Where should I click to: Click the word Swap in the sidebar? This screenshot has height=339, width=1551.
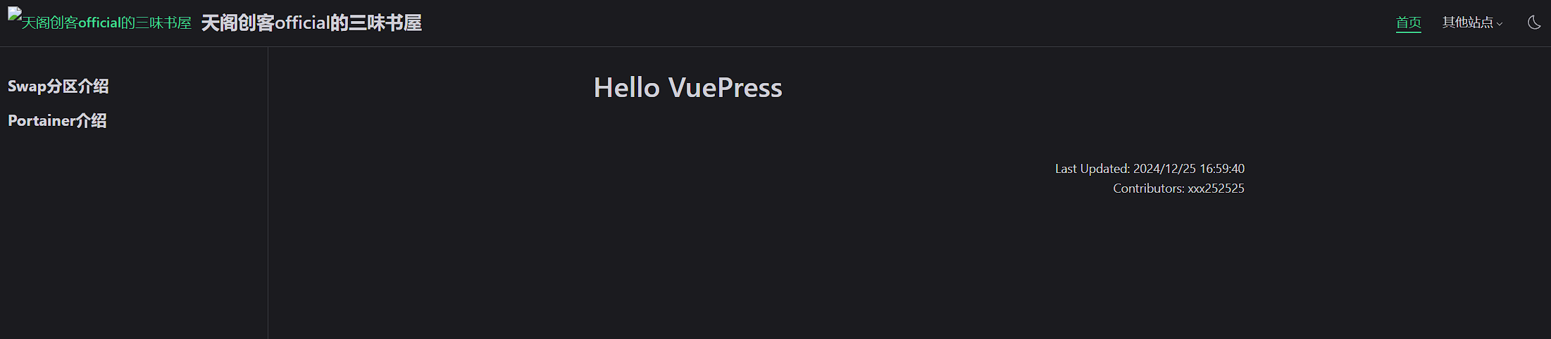(27, 87)
